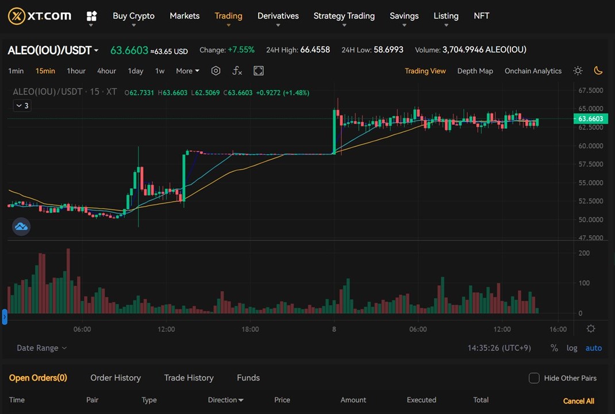615x414 pixels.
Task: Open the Order History tab
Action: pyautogui.click(x=116, y=378)
